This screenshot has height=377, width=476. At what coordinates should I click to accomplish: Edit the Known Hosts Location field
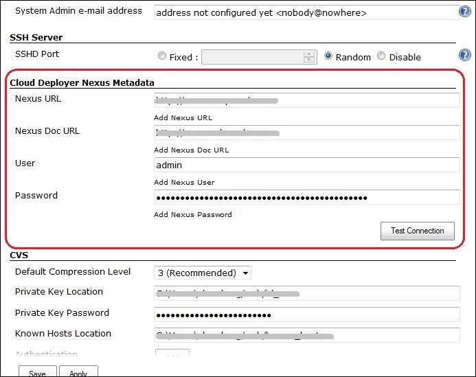pos(306,335)
